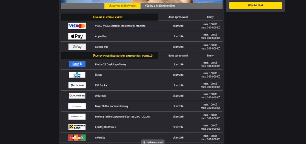
Task: Click the UniCredit Bank logo
Action: (77, 96)
